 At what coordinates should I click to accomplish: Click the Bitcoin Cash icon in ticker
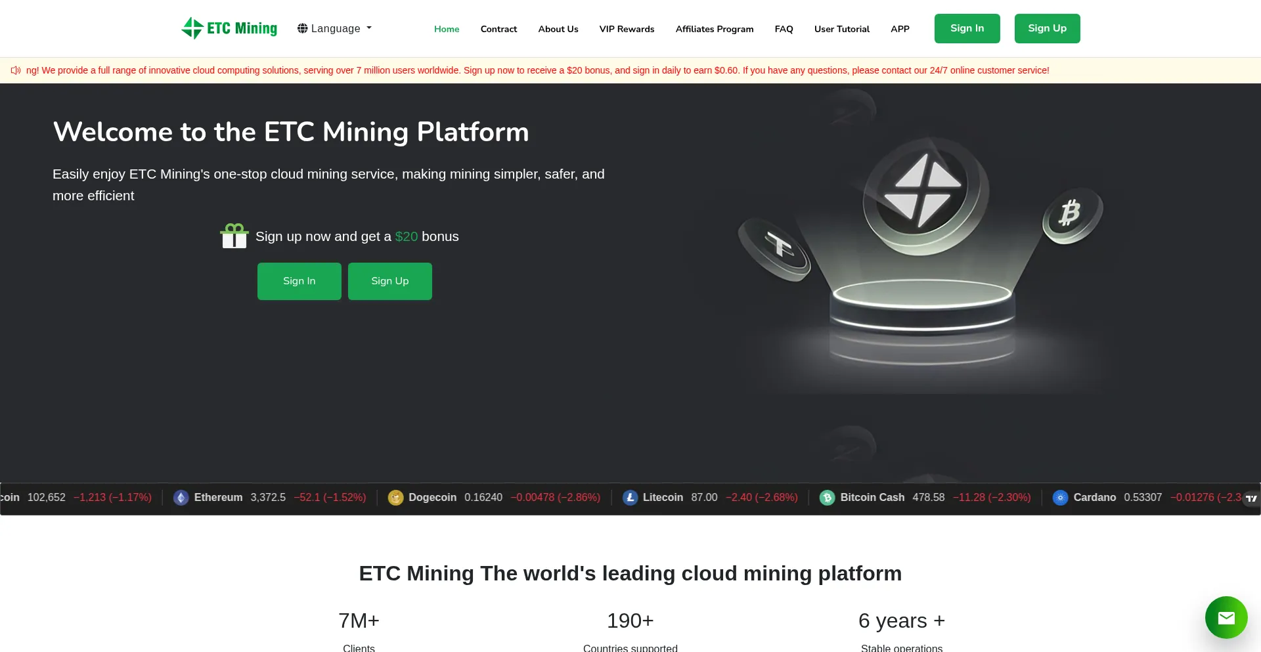click(x=828, y=498)
